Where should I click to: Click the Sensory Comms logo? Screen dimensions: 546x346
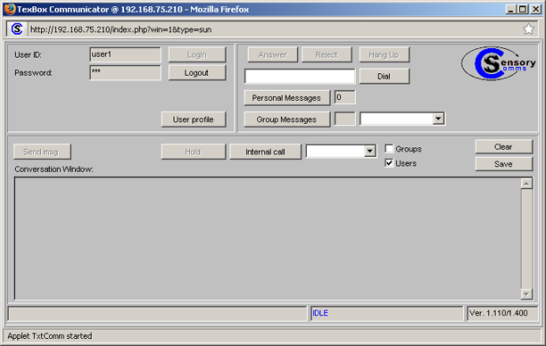499,63
